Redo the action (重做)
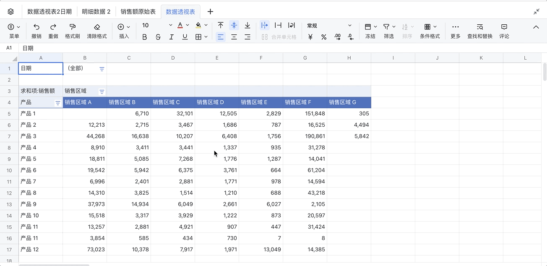 pos(53,31)
